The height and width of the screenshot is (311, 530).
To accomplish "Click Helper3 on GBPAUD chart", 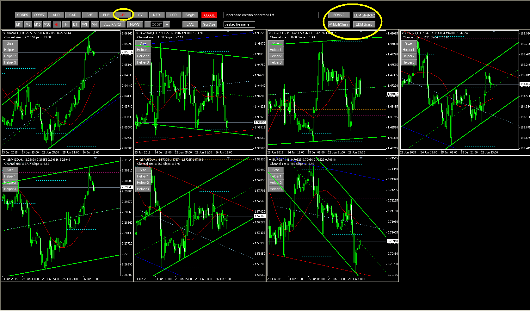I will coord(10,62).
